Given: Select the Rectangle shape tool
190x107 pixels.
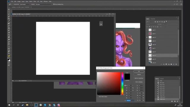Looking at the screenshot, I should 9,49.
